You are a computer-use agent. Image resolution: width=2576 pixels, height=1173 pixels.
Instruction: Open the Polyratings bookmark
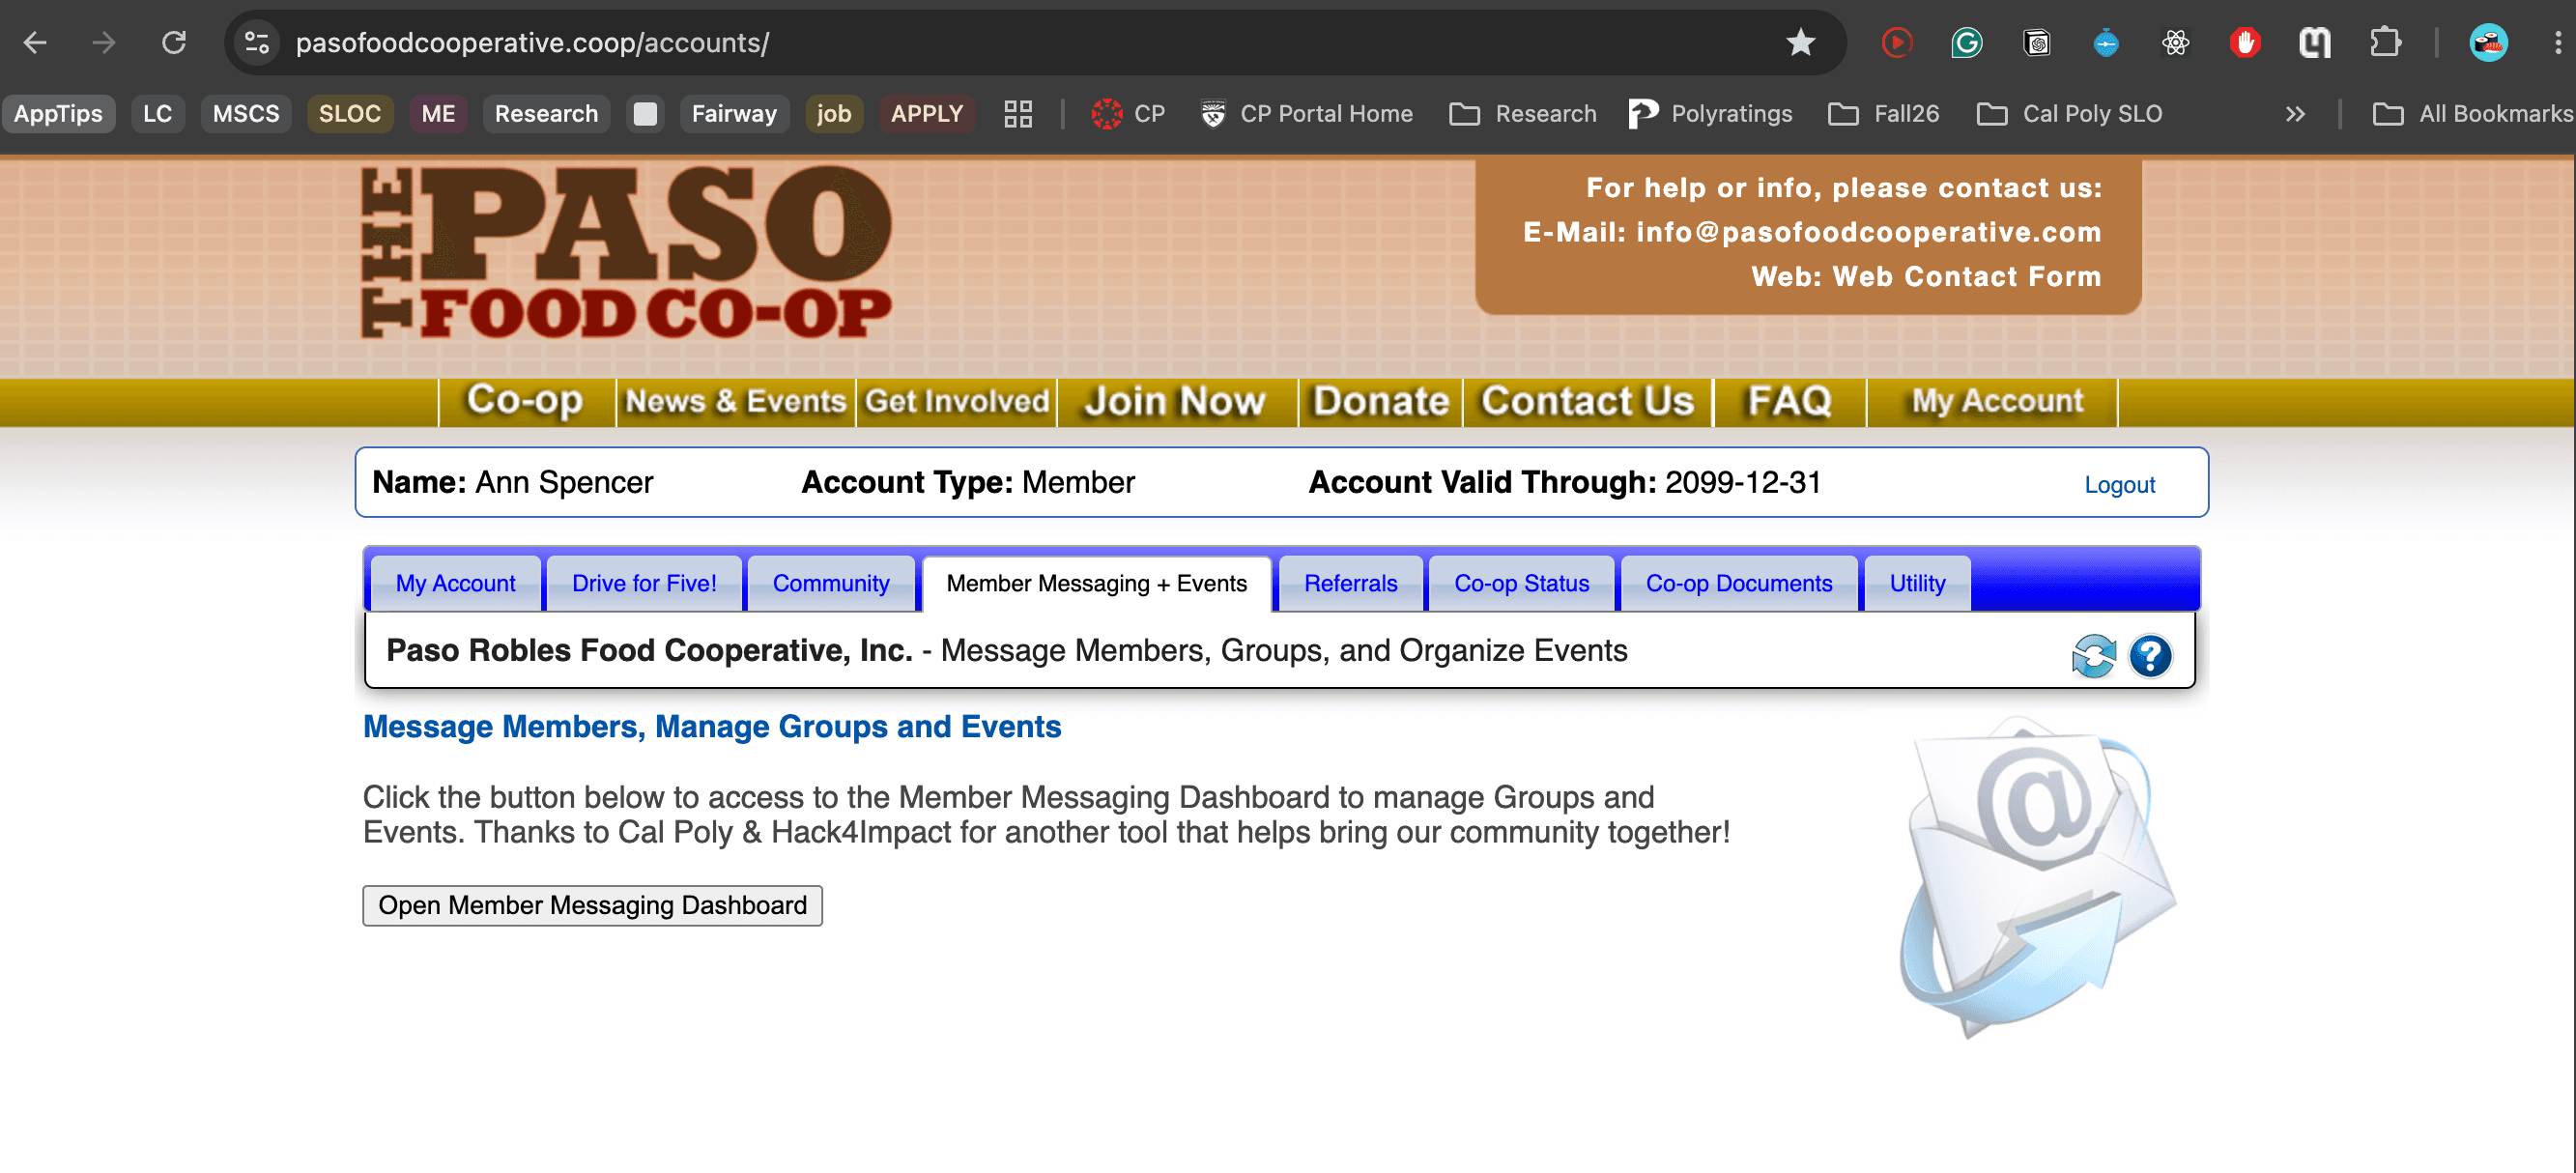pos(1711,114)
